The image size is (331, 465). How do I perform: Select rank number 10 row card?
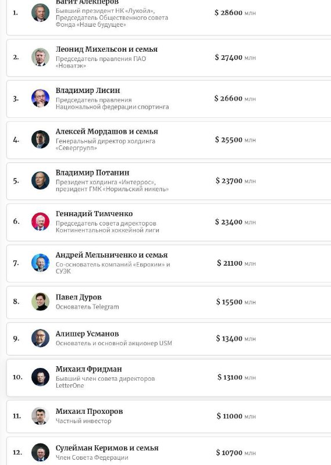point(169,377)
